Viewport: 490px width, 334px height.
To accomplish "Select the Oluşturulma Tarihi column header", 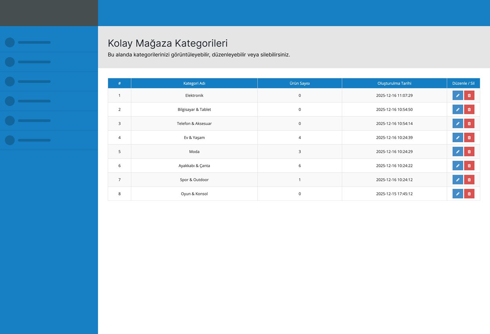I will pyautogui.click(x=394, y=83).
